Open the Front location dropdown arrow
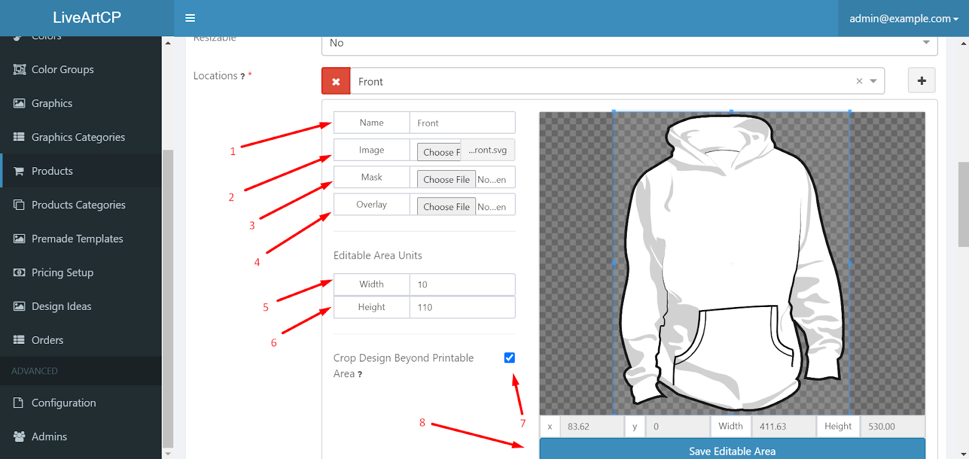Screen dimensions: 969x459 [873, 81]
